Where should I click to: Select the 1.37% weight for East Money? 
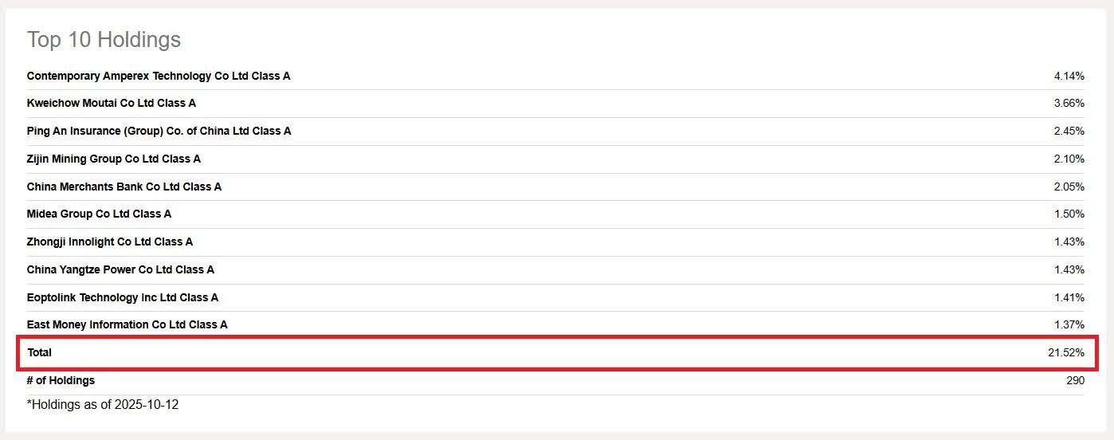point(1069,324)
